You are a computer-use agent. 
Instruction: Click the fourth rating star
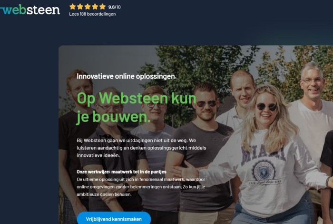click(95, 7)
